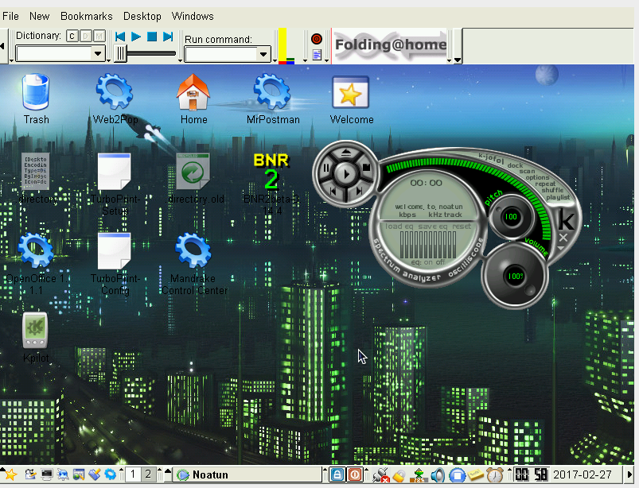The height and width of the screenshot is (488, 639).
Task: Toggle Dictionary 'C' button
Action: point(72,37)
